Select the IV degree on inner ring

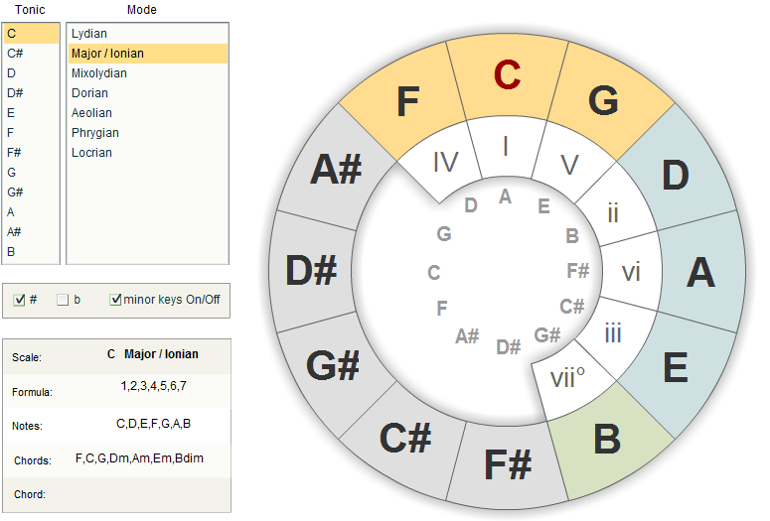pos(443,162)
